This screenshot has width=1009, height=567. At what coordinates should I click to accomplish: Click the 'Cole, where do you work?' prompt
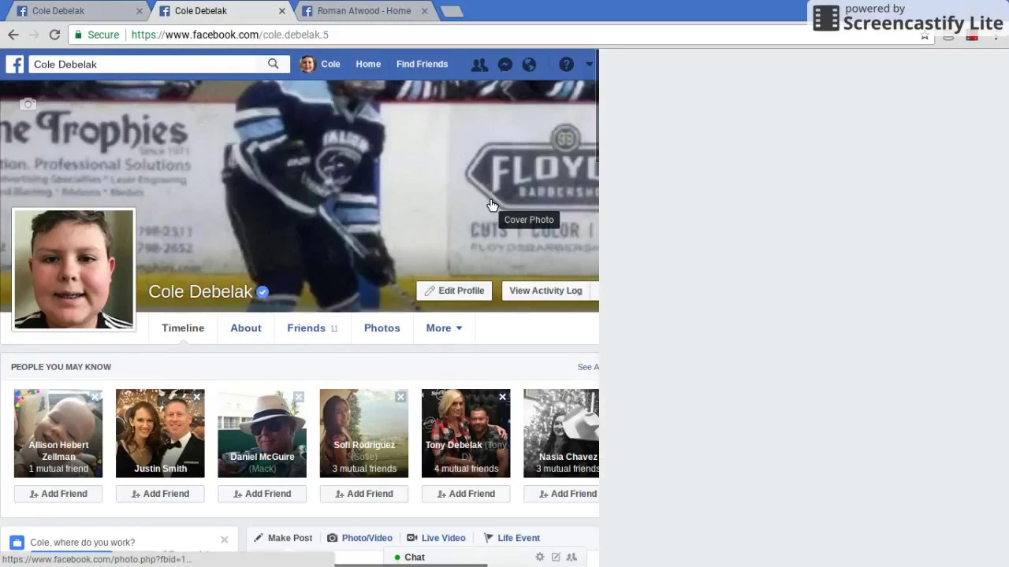pos(83,543)
